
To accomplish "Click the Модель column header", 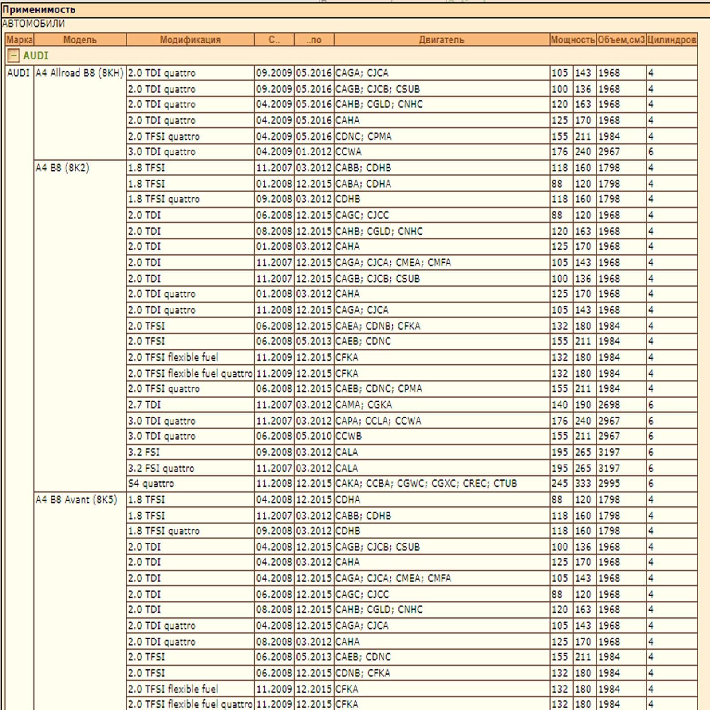I will click(80, 40).
